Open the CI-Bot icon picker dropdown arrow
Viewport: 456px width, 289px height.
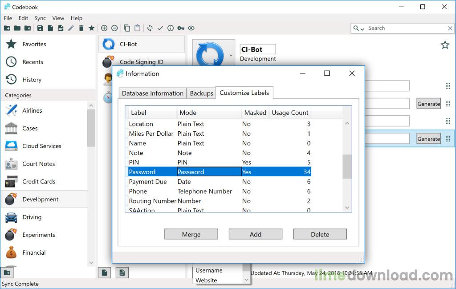231,55
